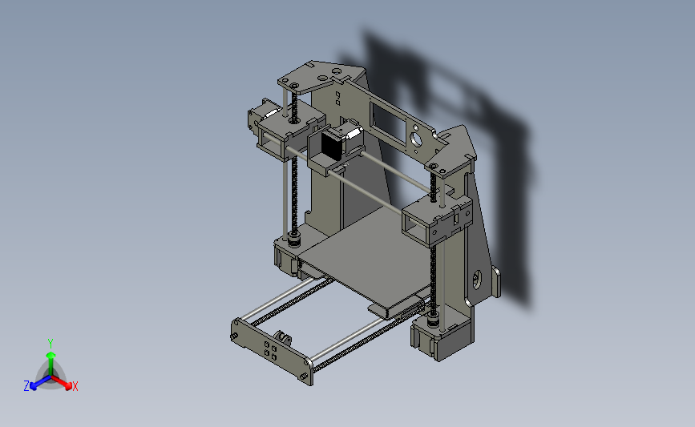This screenshot has height=427, width=695.
Task: Select the flat print bed plate of the printer model
Action: tap(366, 259)
